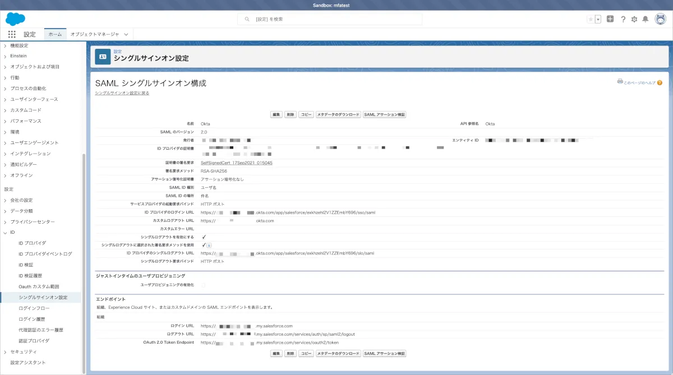This screenshot has height=375, width=673.
Task: Click info icon beside the signature method checkmark
Action: (209, 245)
